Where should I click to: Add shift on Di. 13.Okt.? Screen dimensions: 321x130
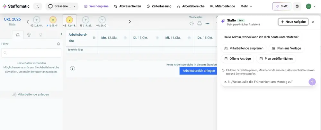pyautogui.click(x=157, y=38)
